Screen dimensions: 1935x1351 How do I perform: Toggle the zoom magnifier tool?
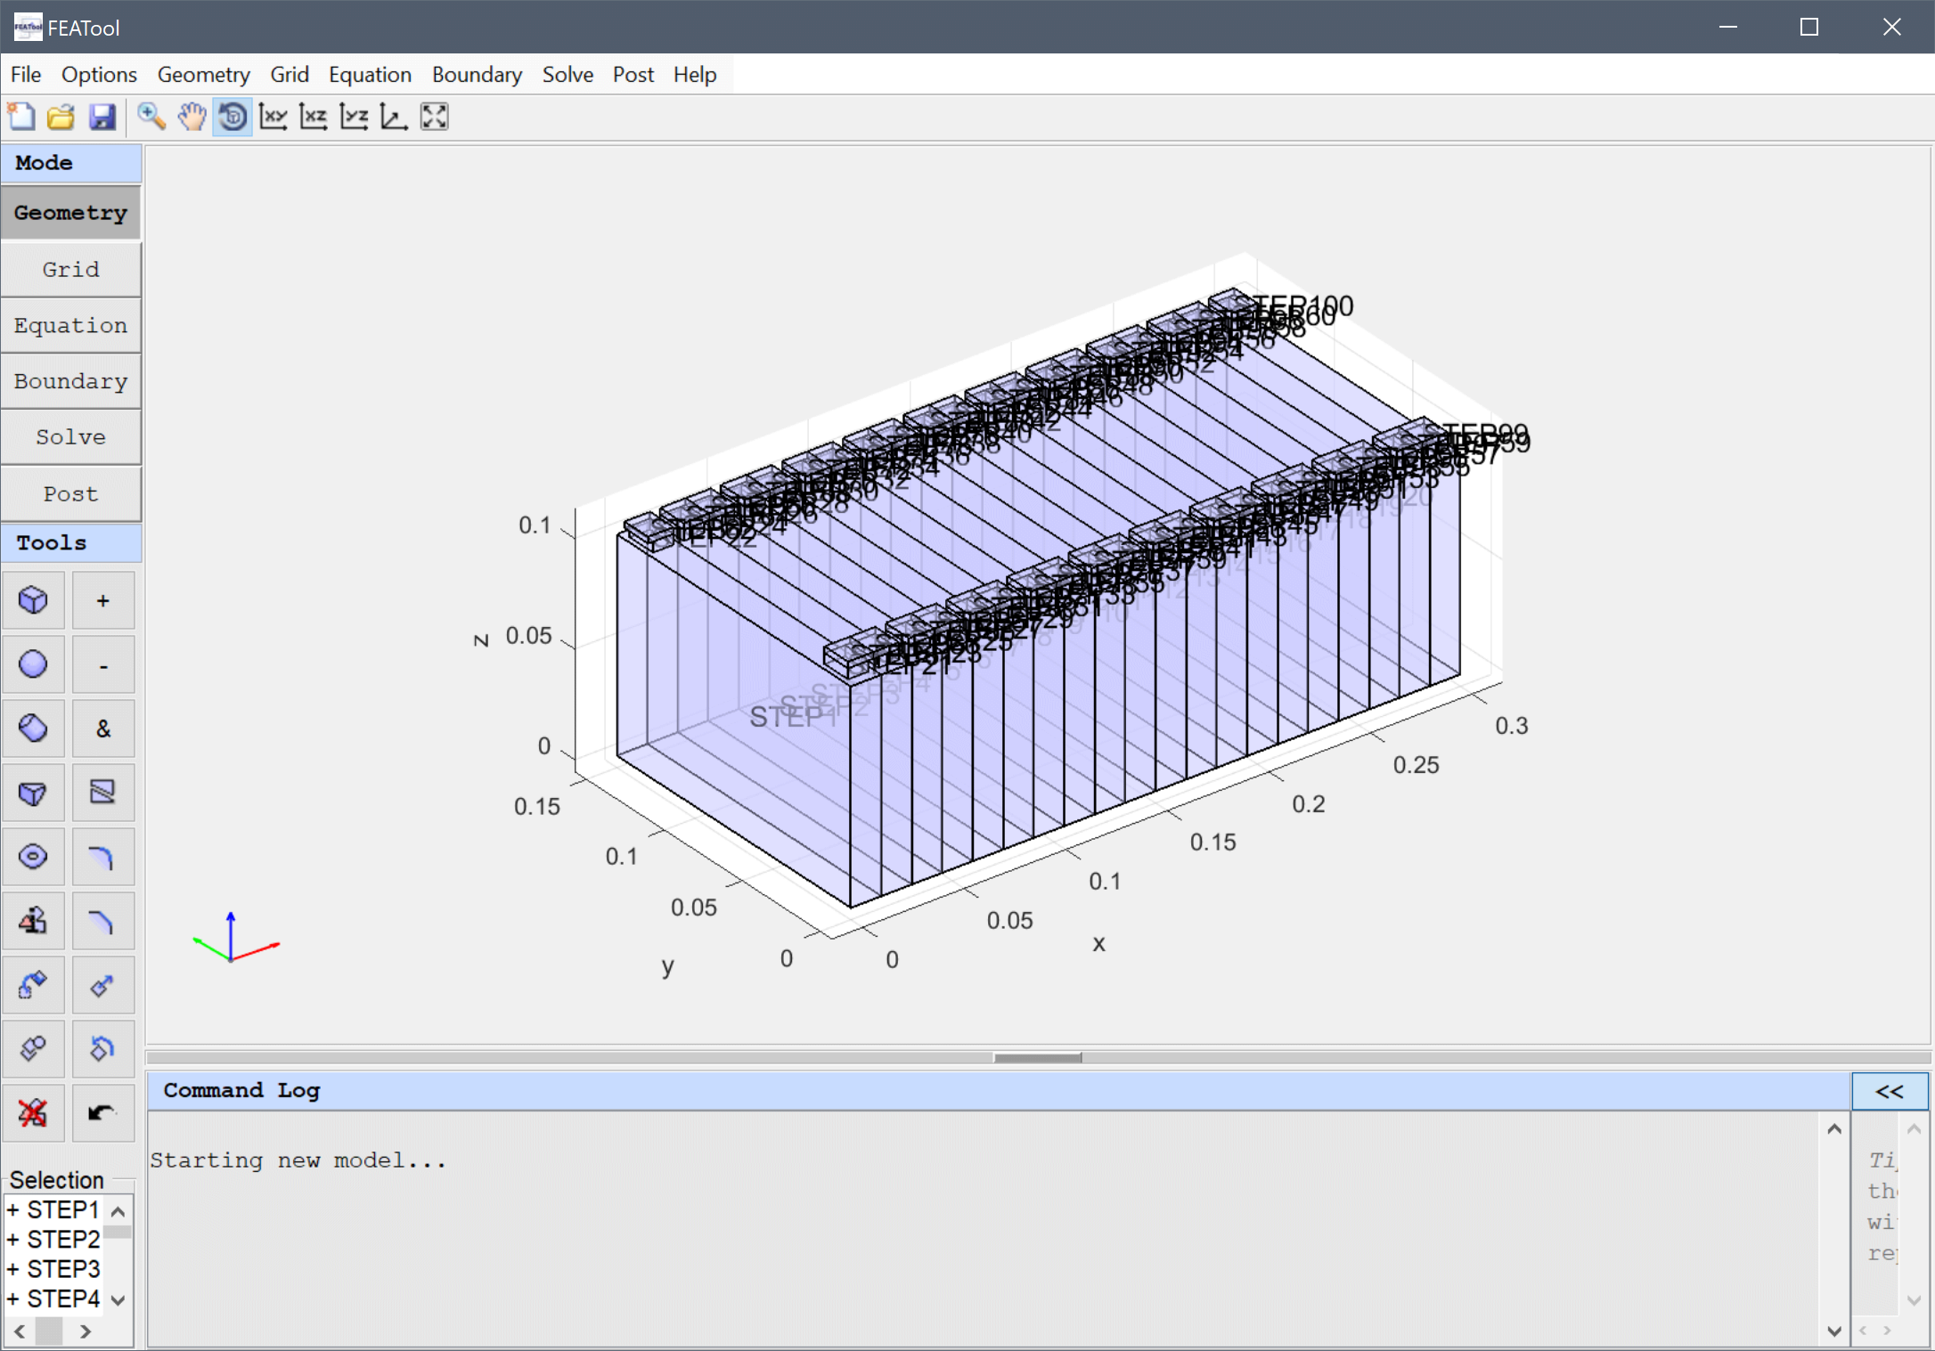tap(151, 117)
